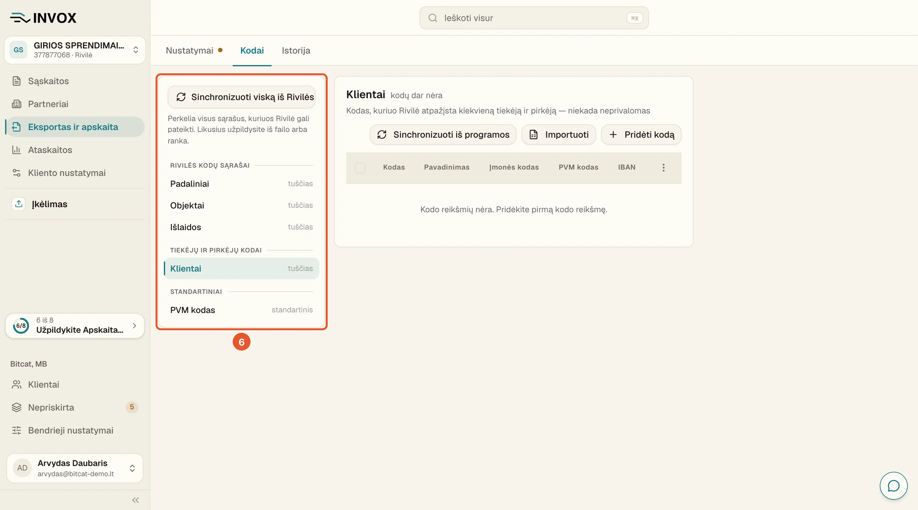
Task: Select Objektai code list
Action: click(241, 206)
